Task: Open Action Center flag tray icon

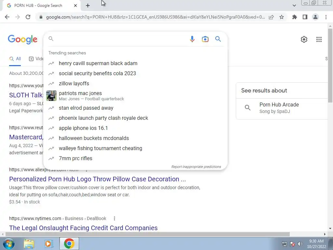Action: point(292,244)
